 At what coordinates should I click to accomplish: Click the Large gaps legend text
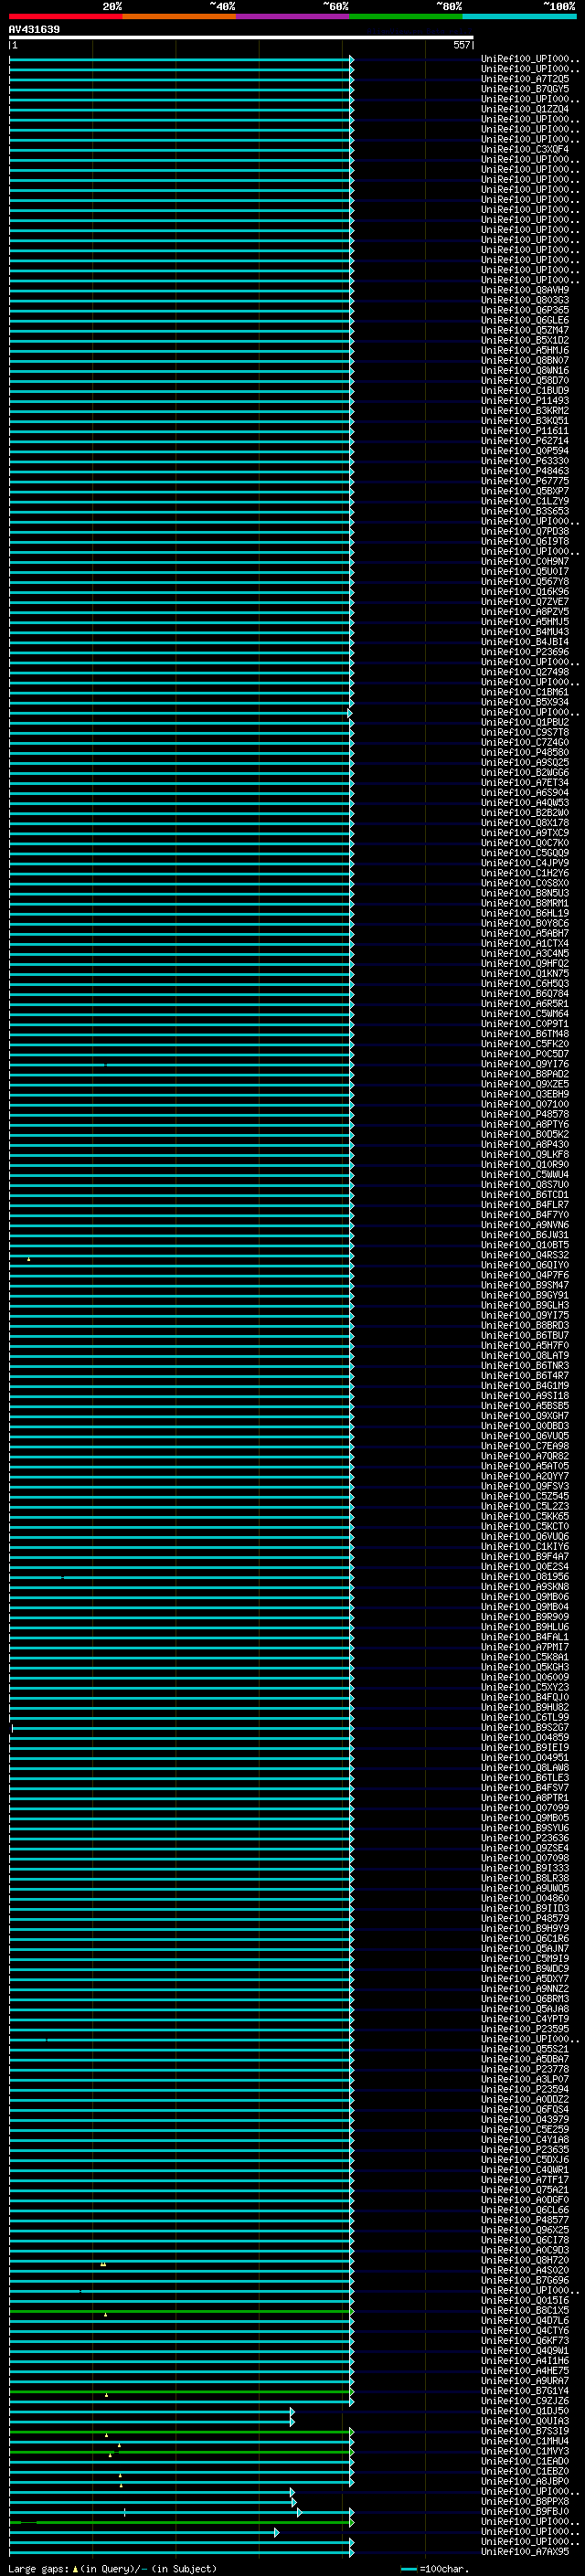(x=112, y=2568)
